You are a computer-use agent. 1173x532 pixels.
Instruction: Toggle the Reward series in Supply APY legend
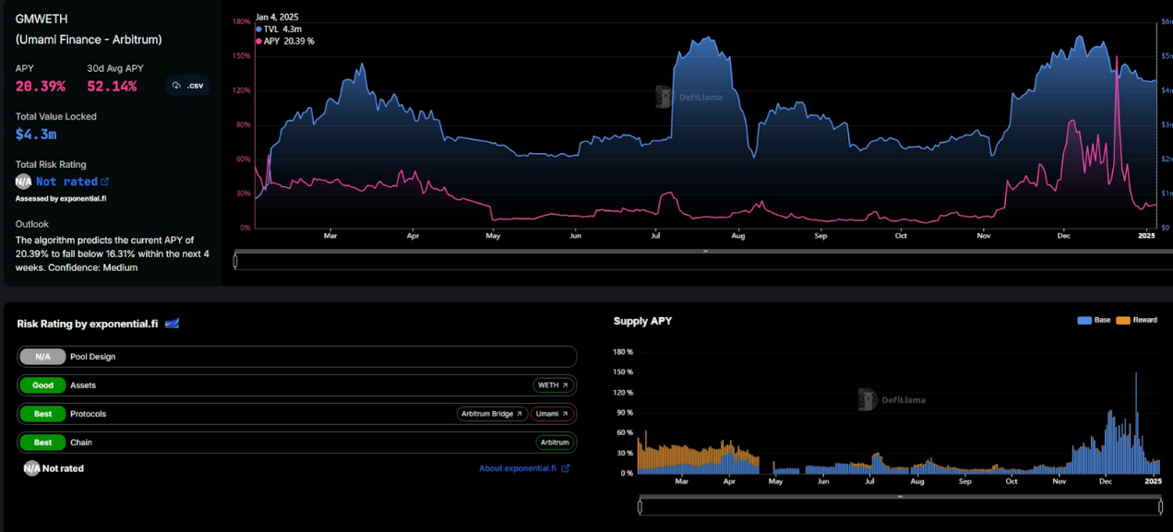pos(1136,320)
